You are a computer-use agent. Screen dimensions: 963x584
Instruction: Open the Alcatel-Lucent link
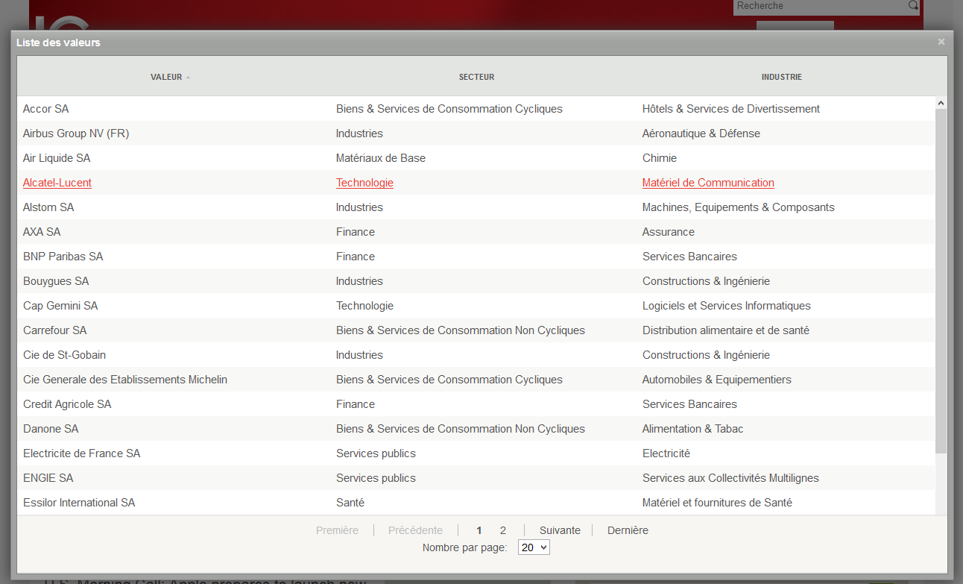pyautogui.click(x=57, y=183)
